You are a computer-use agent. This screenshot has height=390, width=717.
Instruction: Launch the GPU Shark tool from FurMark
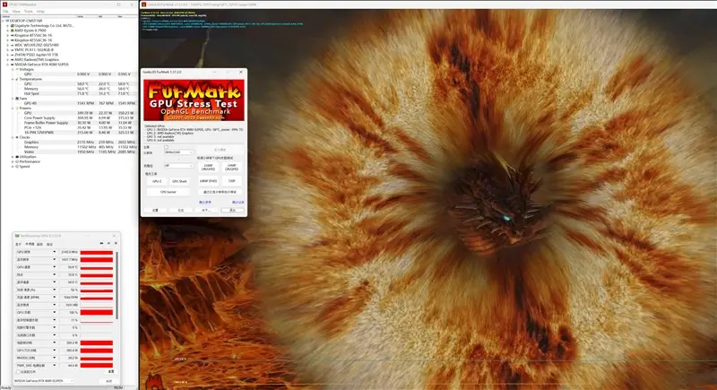180,181
